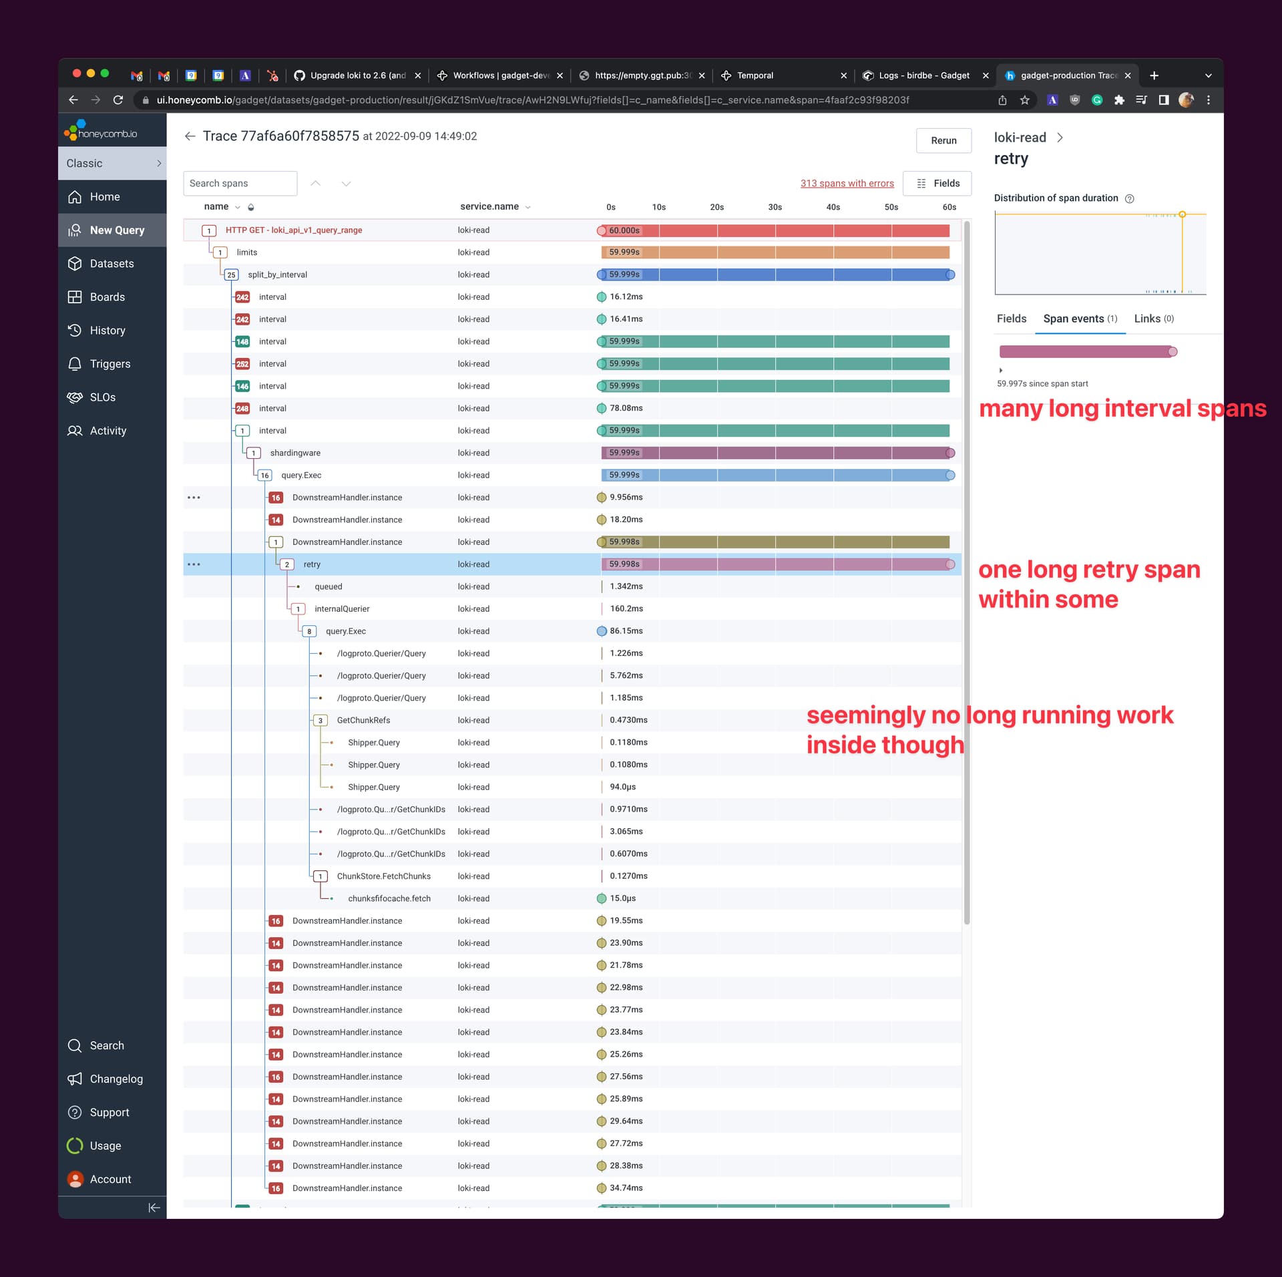Viewport: 1282px width, 1277px height.
Task: Switch to the Links tab
Action: pyautogui.click(x=1154, y=319)
